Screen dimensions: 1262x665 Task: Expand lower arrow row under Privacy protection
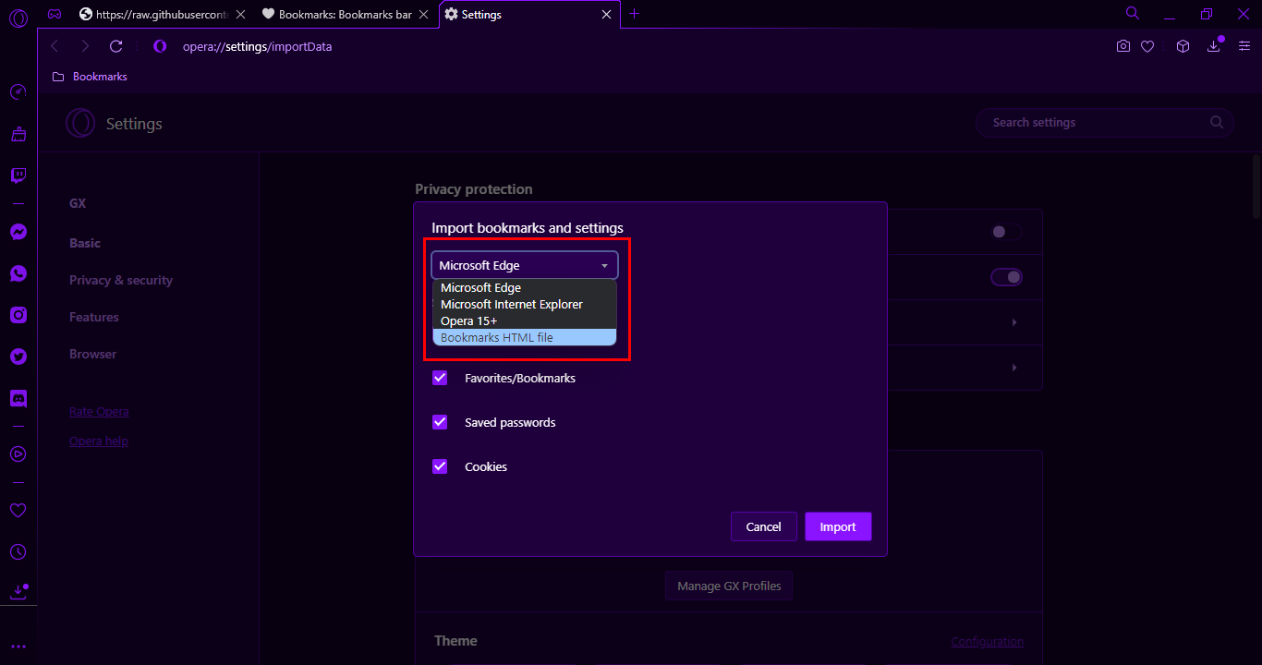click(1014, 368)
